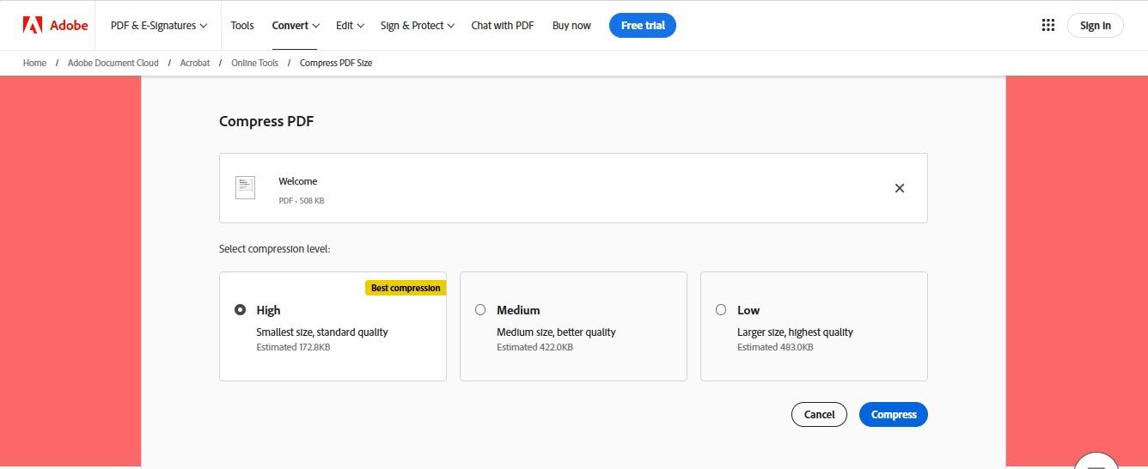Screen dimensions: 1148x469
Task: Select the Low compression radio button
Action: 721,310
